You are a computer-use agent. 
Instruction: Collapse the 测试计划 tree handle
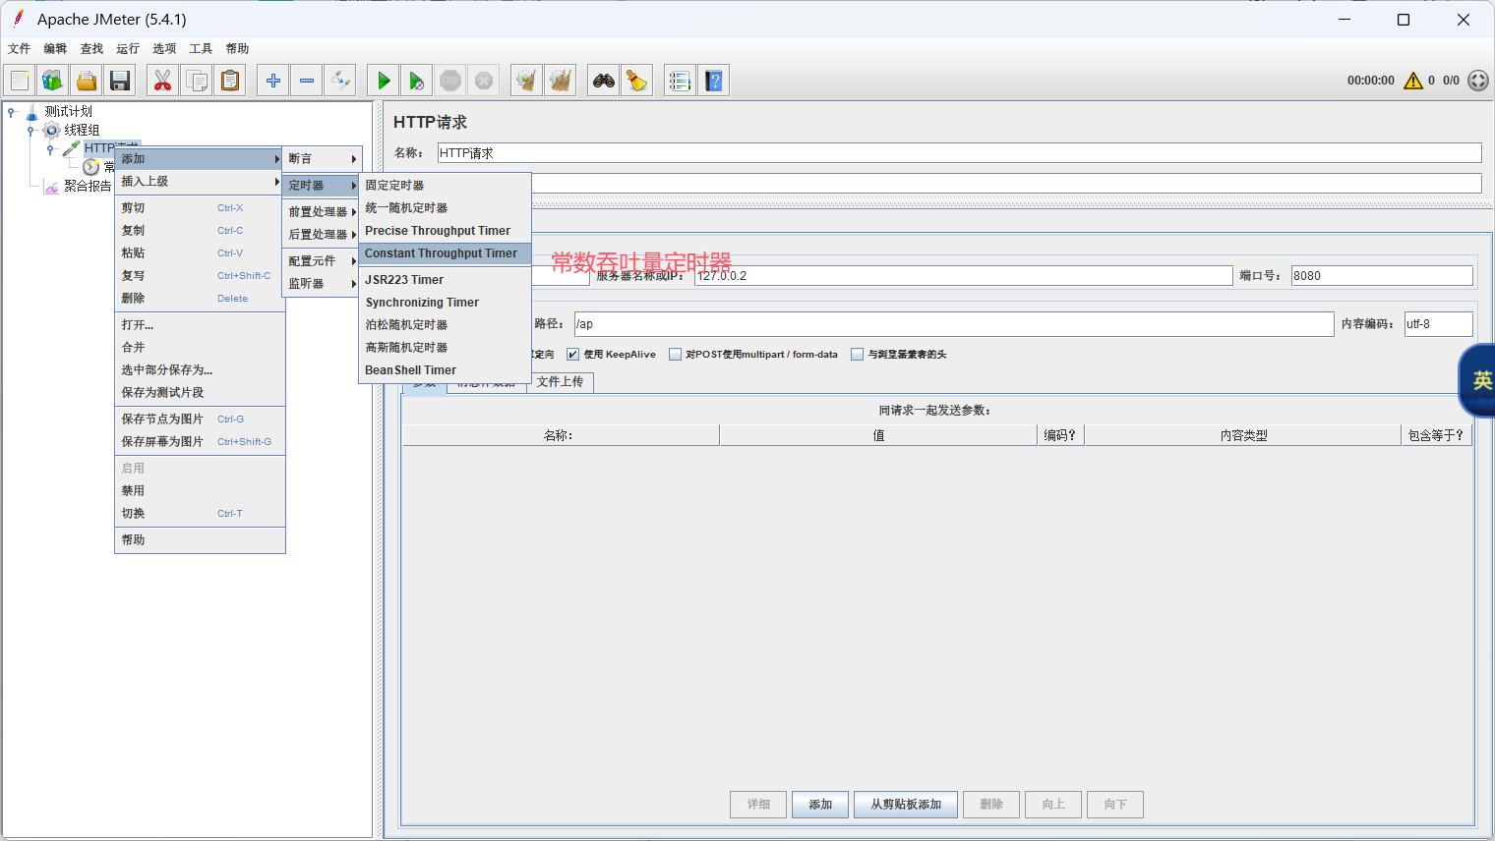coord(11,112)
